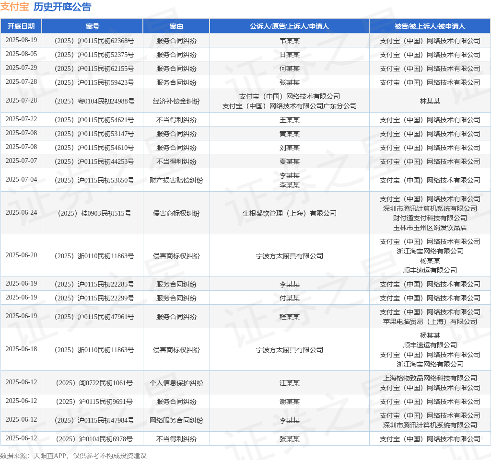Select the 被告/被上诉人/被申请人 column header

click(430, 26)
